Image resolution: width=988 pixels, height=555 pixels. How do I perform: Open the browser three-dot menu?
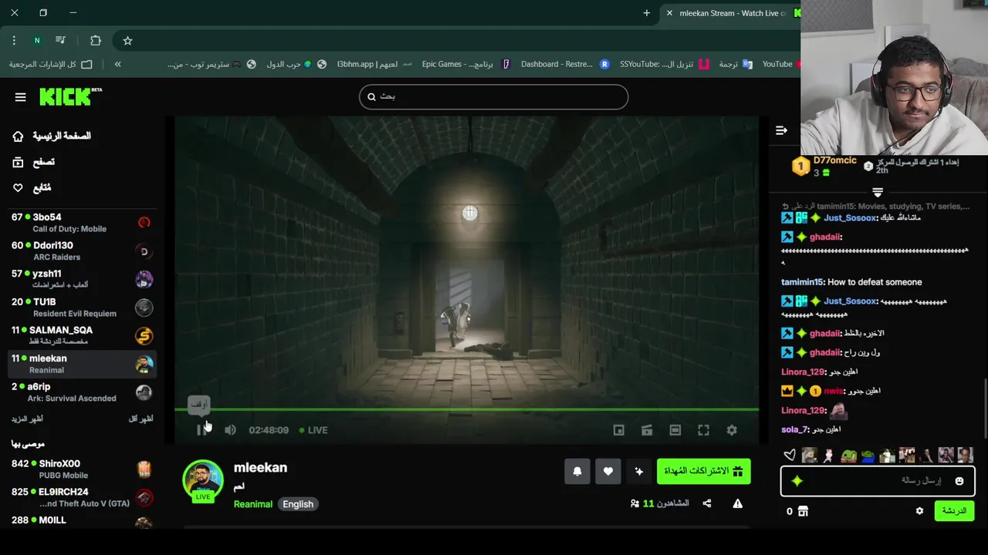14,40
